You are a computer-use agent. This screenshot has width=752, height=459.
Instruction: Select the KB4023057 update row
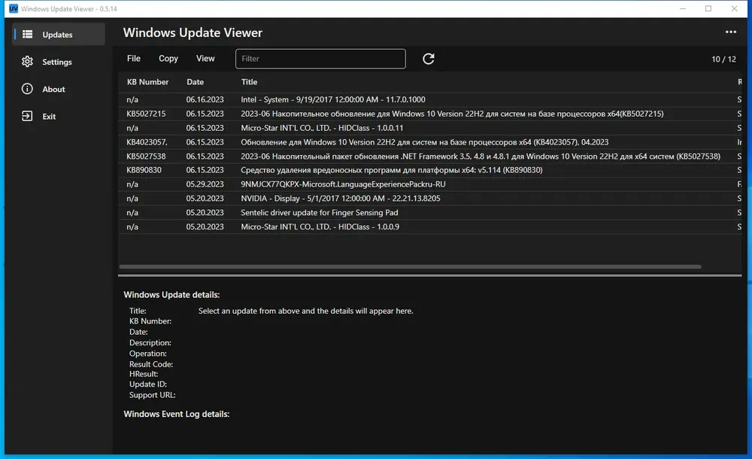click(429, 142)
